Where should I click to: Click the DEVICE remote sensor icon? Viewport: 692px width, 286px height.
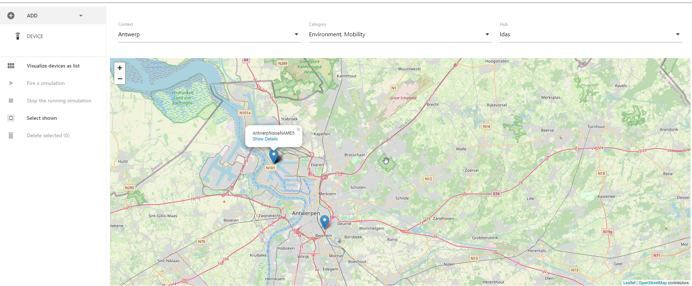click(17, 36)
